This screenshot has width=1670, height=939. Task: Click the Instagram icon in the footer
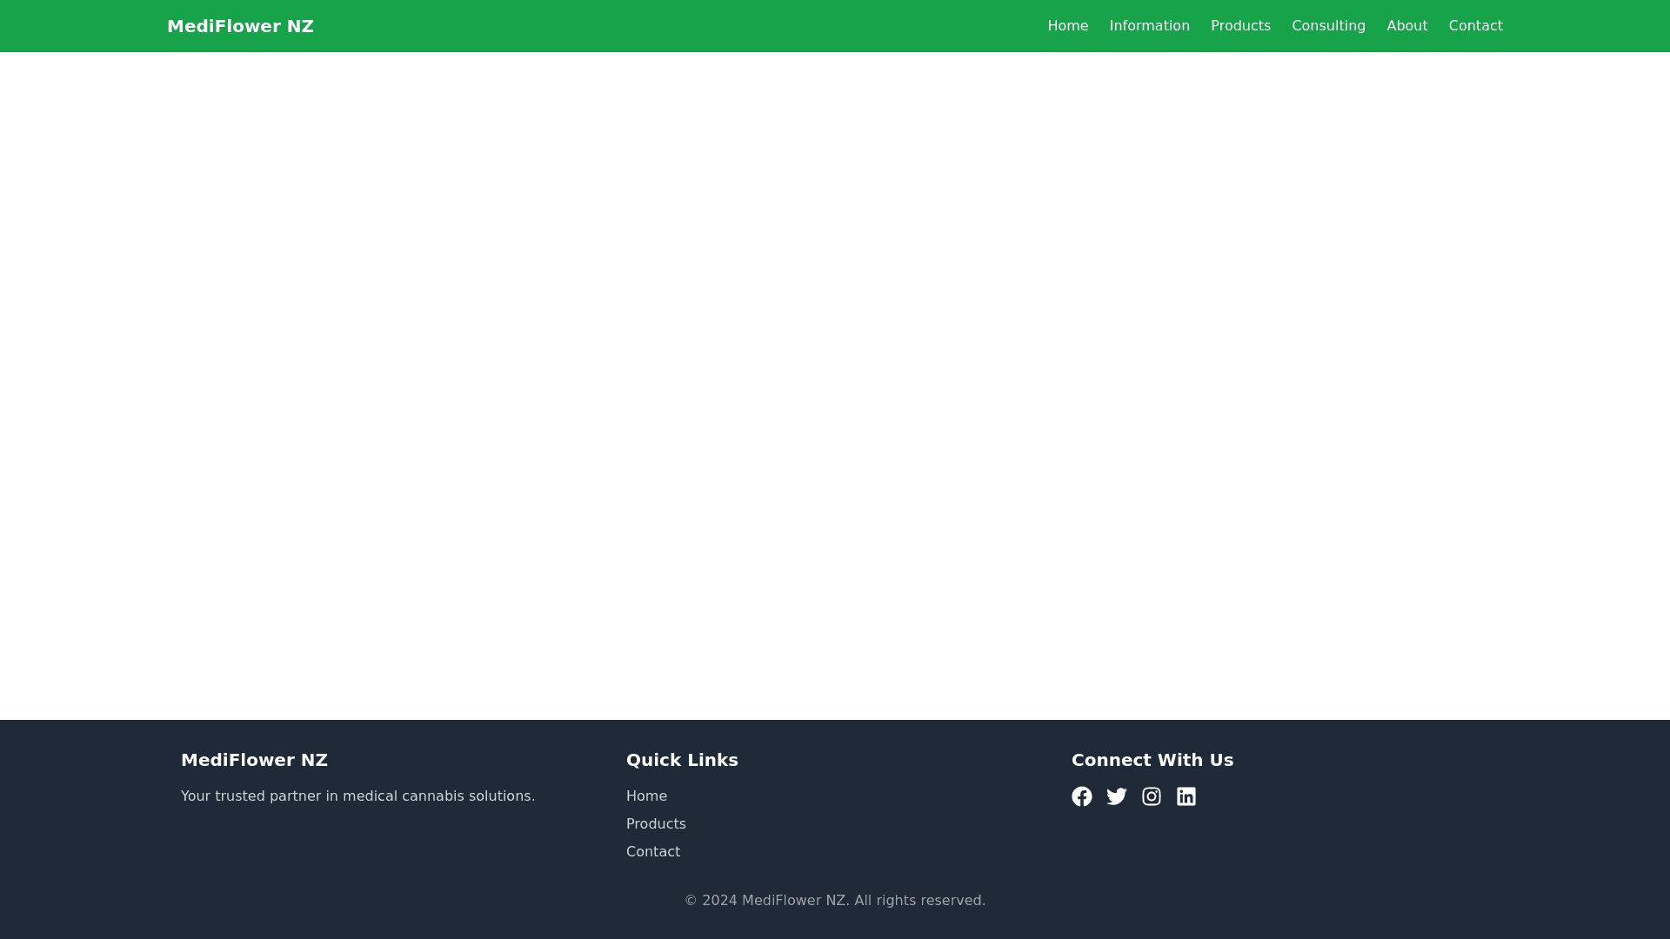1152,796
